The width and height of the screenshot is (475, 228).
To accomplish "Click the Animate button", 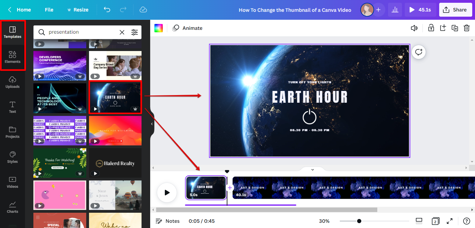I will (x=188, y=28).
